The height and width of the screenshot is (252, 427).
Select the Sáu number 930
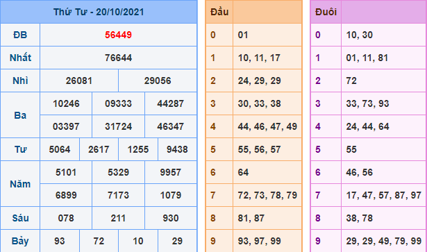point(171,218)
